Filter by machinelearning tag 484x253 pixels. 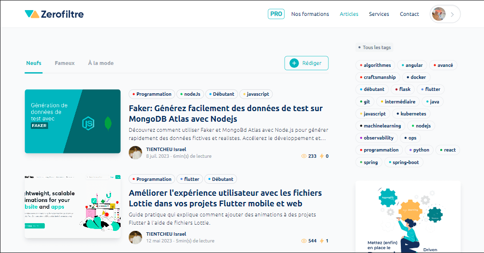click(380, 126)
